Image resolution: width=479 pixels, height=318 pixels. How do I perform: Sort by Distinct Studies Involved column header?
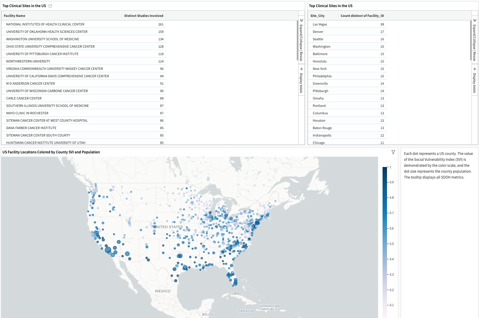[144, 16]
